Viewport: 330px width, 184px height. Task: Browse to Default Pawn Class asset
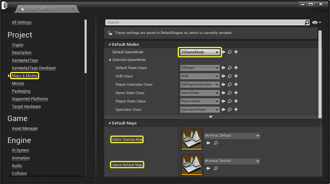coord(230,68)
